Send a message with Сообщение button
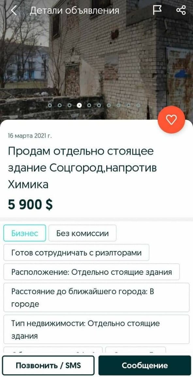The image size is (193, 377). point(145,366)
